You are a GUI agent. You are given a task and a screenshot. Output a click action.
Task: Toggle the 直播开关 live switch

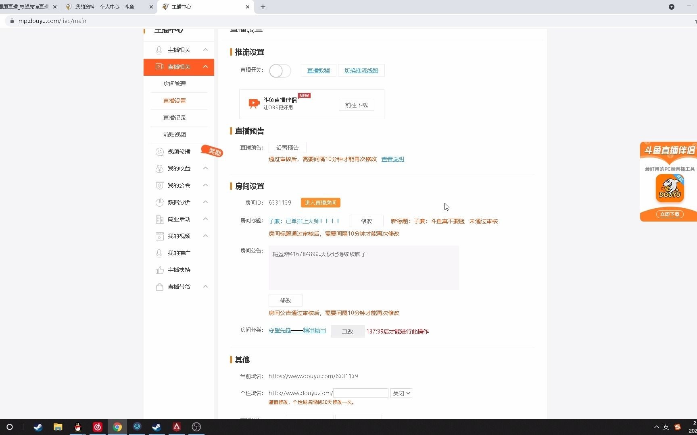click(280, 71)
